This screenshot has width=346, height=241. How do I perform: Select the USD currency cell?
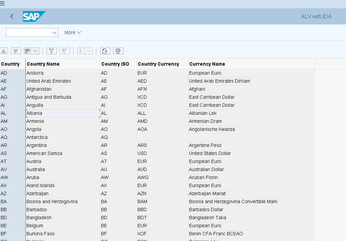pyautogui.click(x=162, y=153)
